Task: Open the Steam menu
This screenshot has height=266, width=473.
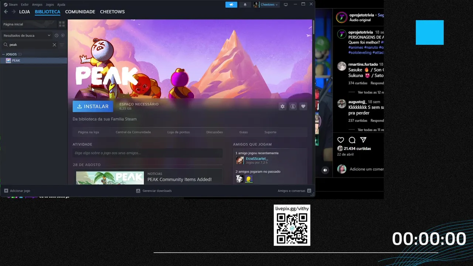Action: pyautogui.click(x=13, y=4)
